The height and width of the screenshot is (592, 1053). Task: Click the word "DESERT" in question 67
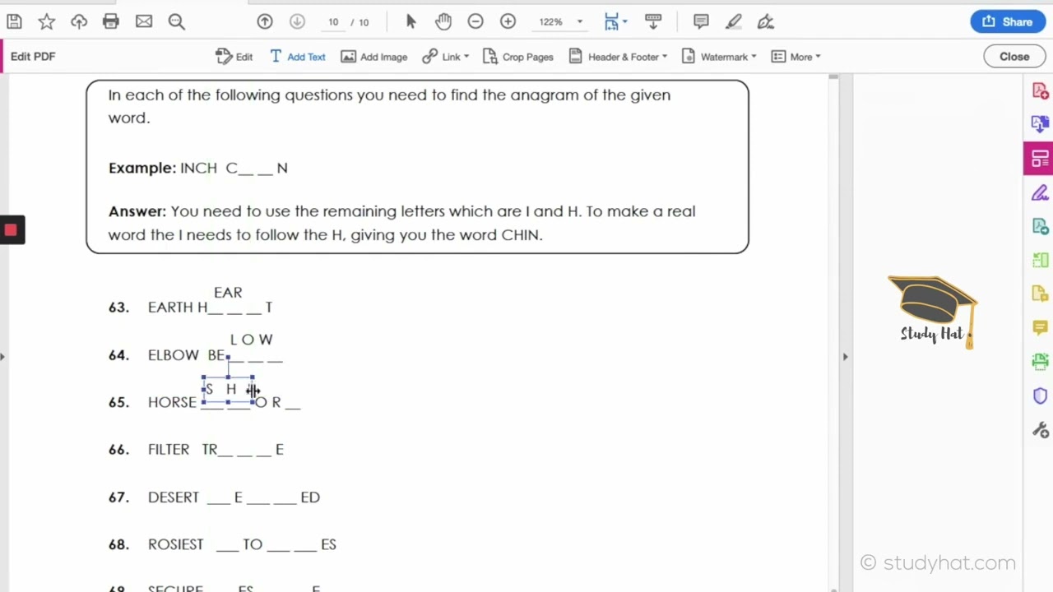174,497
